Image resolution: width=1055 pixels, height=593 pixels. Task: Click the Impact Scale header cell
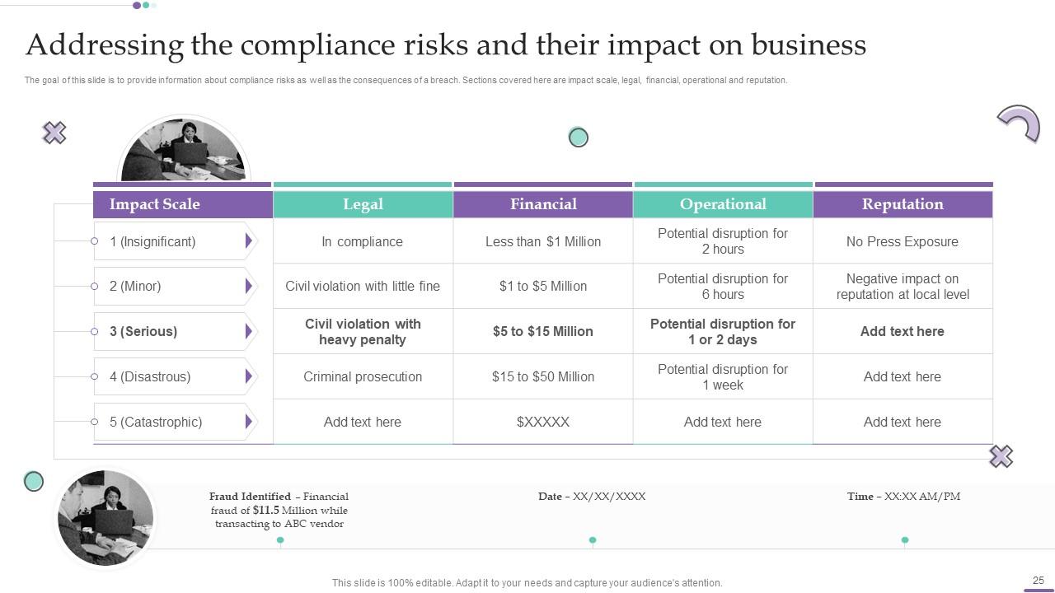pyautogui.click(x=155, y=204)
